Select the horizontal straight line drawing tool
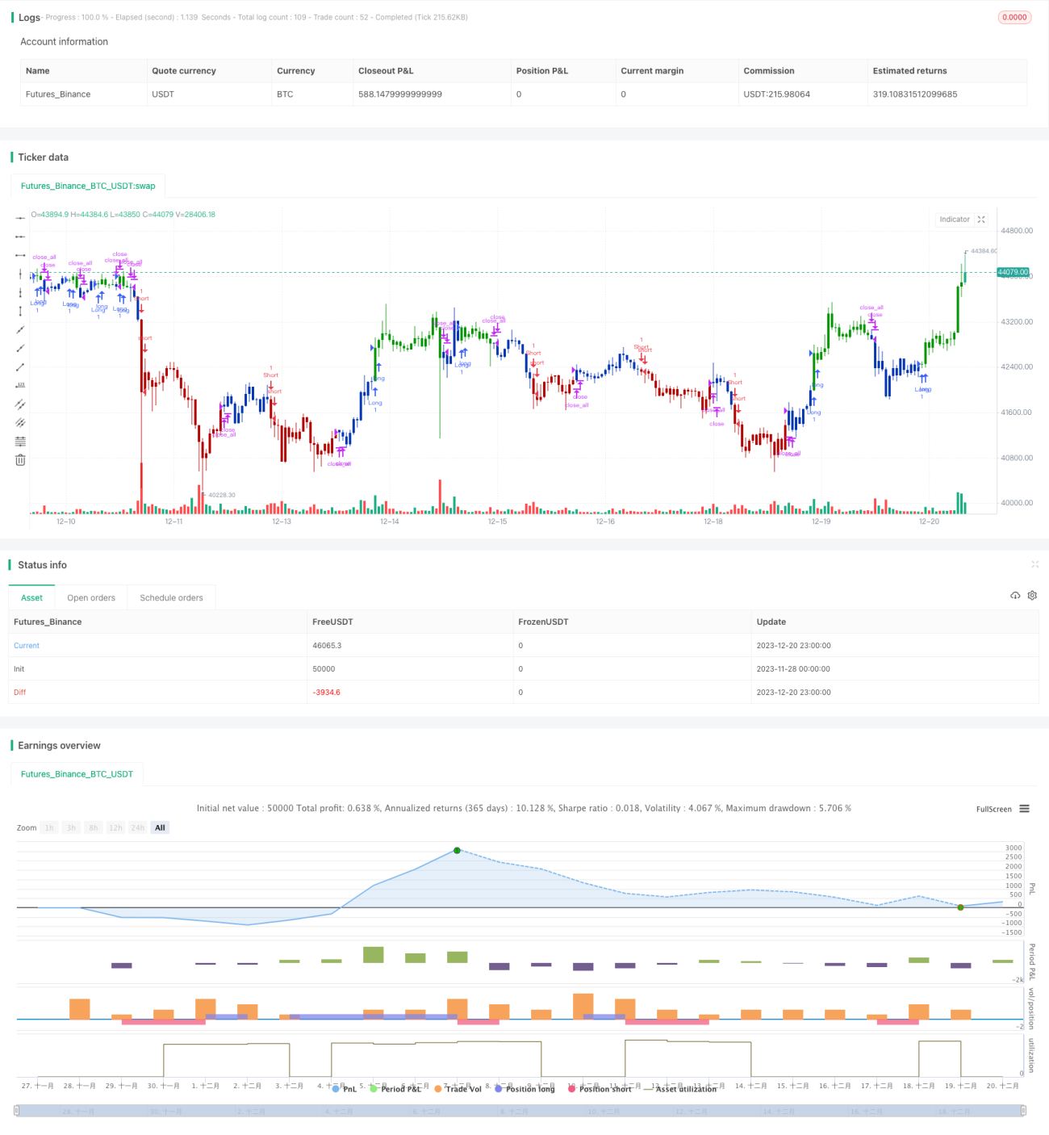The image size is (1049, 1135). [20, 218]
